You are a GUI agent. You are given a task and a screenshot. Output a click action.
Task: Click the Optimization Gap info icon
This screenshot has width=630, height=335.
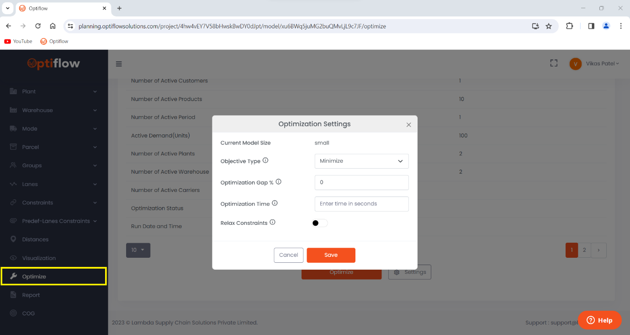(279, 181)
